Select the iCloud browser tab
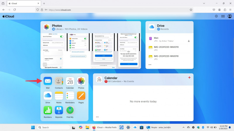234x131 pixels. 24,3
